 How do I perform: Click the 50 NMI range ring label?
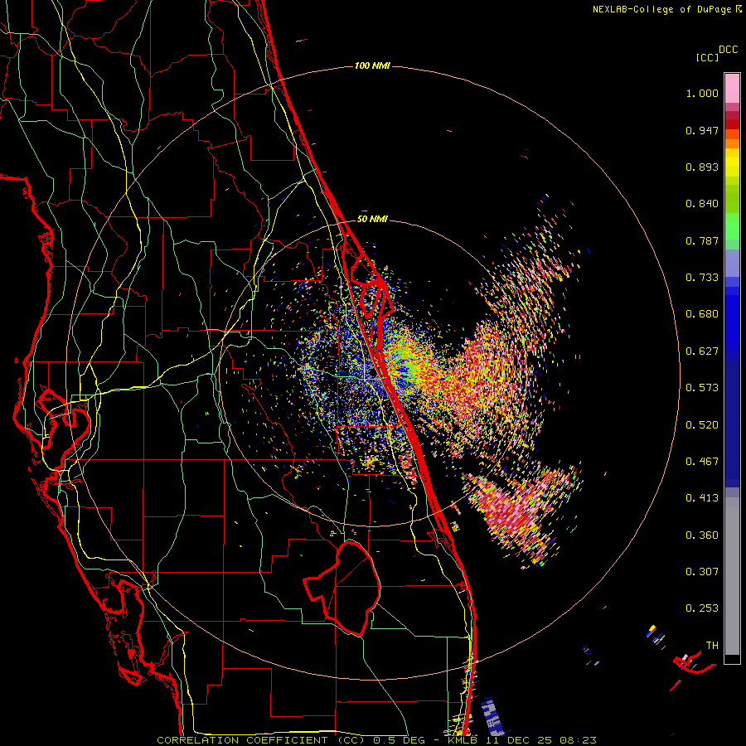click(372, 219)
